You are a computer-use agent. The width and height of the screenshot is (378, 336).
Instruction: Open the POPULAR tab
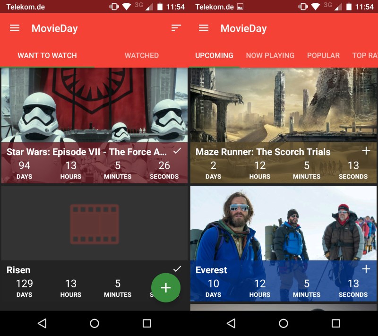[x=323, y=55]
